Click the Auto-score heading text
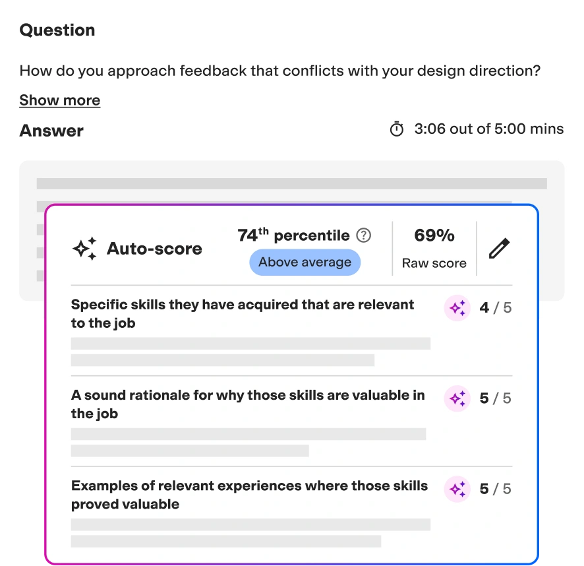This screenshot has height=566, width=584. click(154, 248)
